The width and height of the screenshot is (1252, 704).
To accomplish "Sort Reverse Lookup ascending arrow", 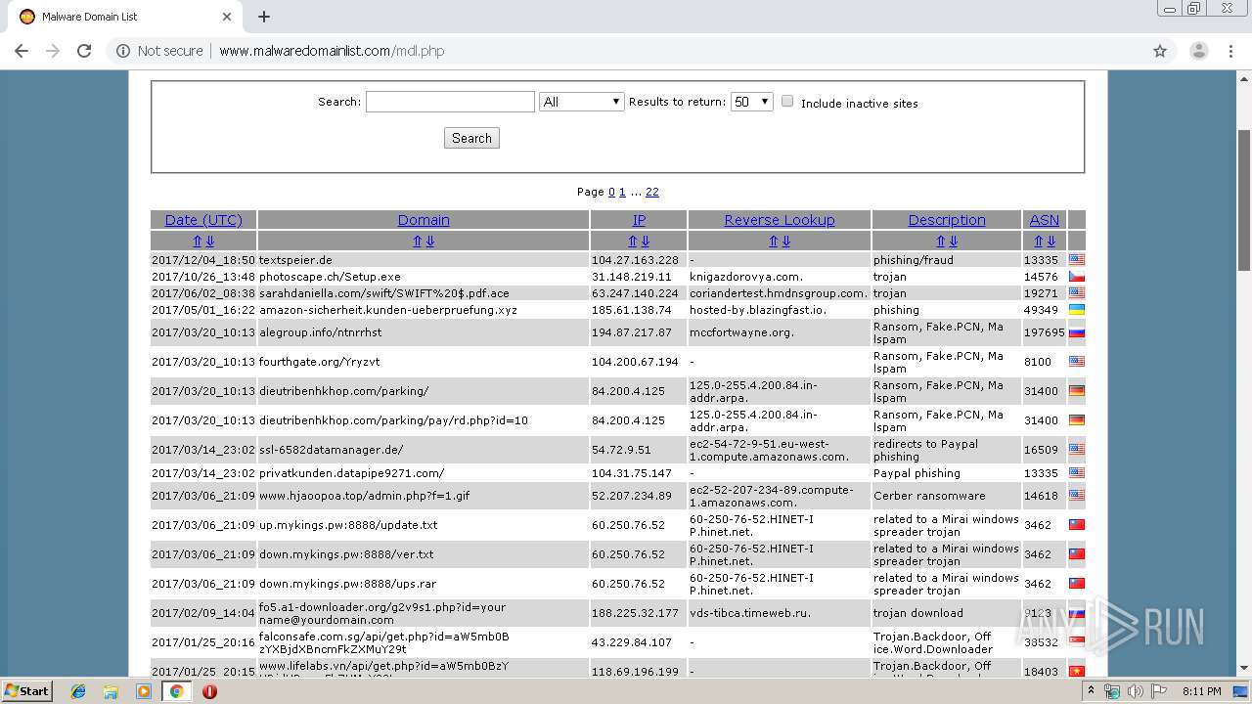I will click(774, 241).
